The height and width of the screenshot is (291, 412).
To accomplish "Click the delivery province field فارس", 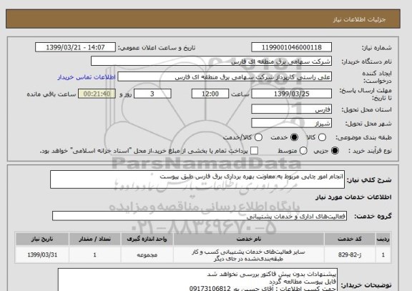I will point(291,109).
